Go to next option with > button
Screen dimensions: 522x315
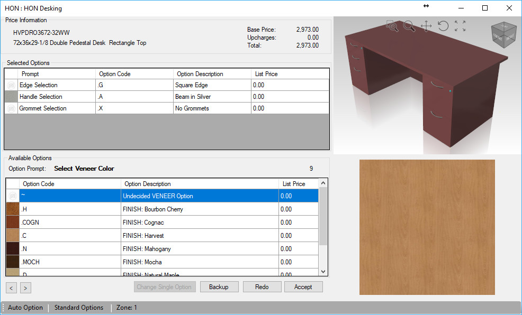[x=25, y=288]
